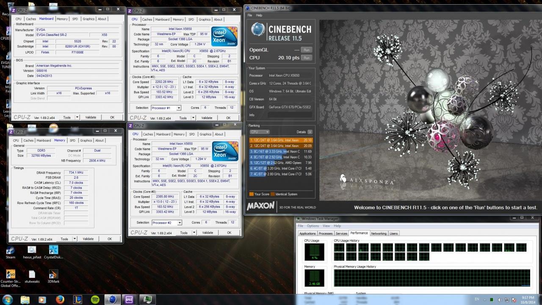Open the Applications tab in Task Manager
The width and height of the screenshot is (542, 305).
(307, 233)
